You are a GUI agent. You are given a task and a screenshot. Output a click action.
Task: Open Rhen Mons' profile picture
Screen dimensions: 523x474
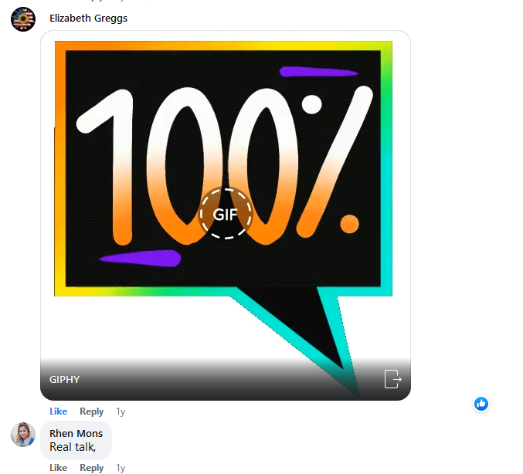(23, 435)
